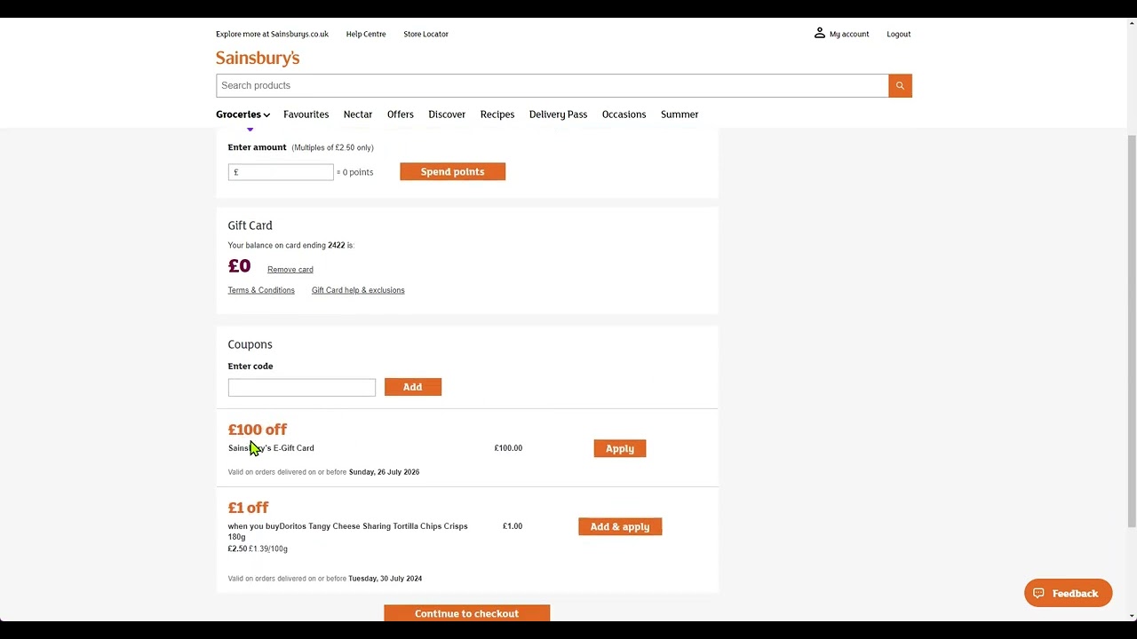Click the Nectar amount £ input field

(281, 172)
